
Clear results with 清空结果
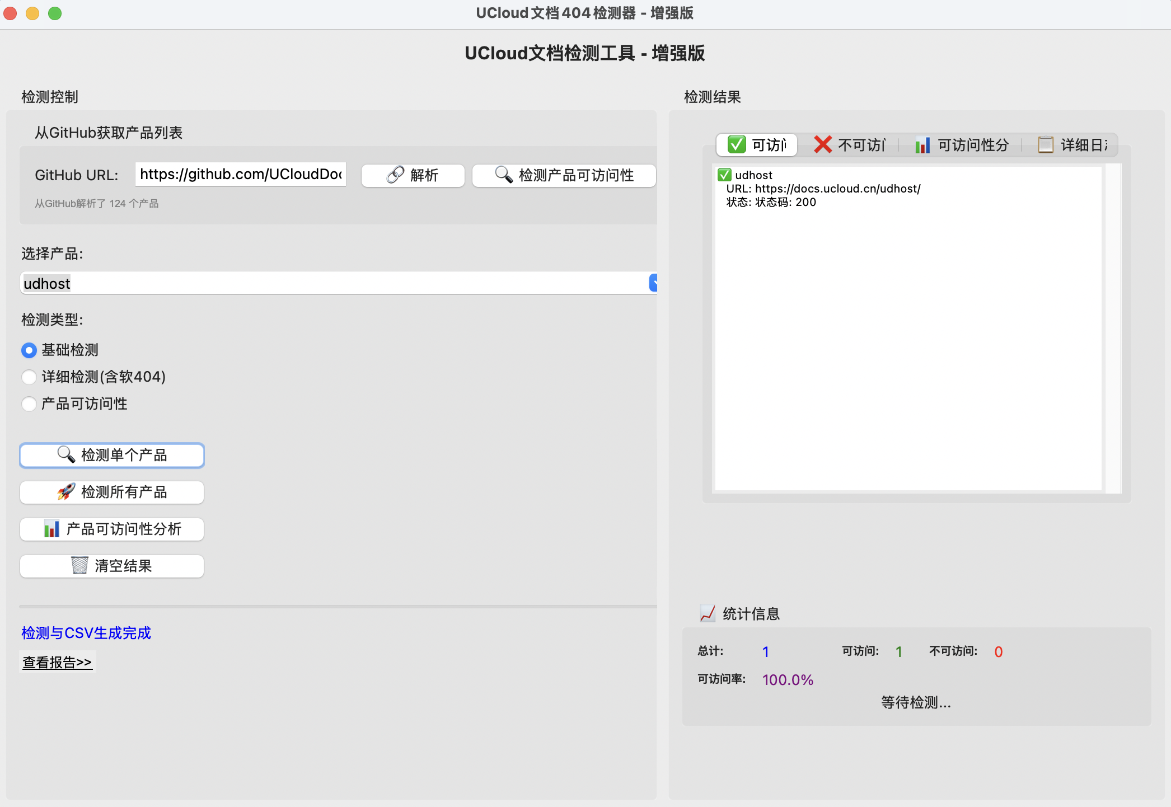112,566
